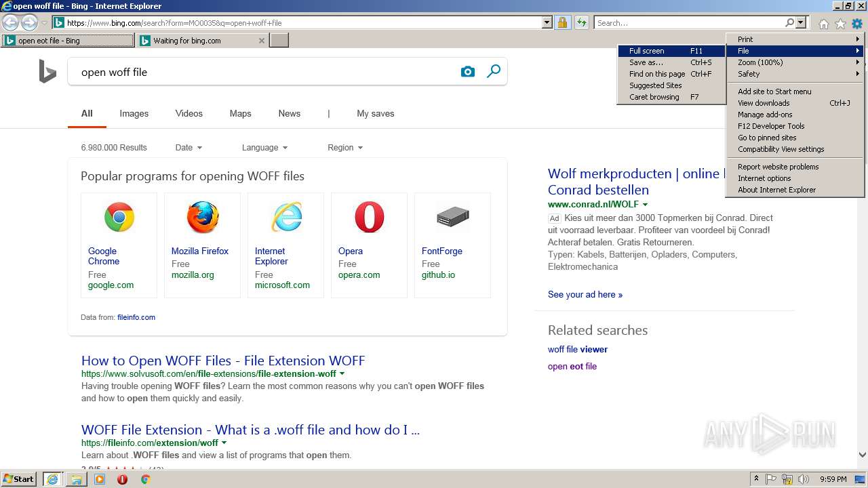Click the fileinfo.com data source link
This screenshot has height=488, width=868.
pyautogui.click(x=136, y=317)
